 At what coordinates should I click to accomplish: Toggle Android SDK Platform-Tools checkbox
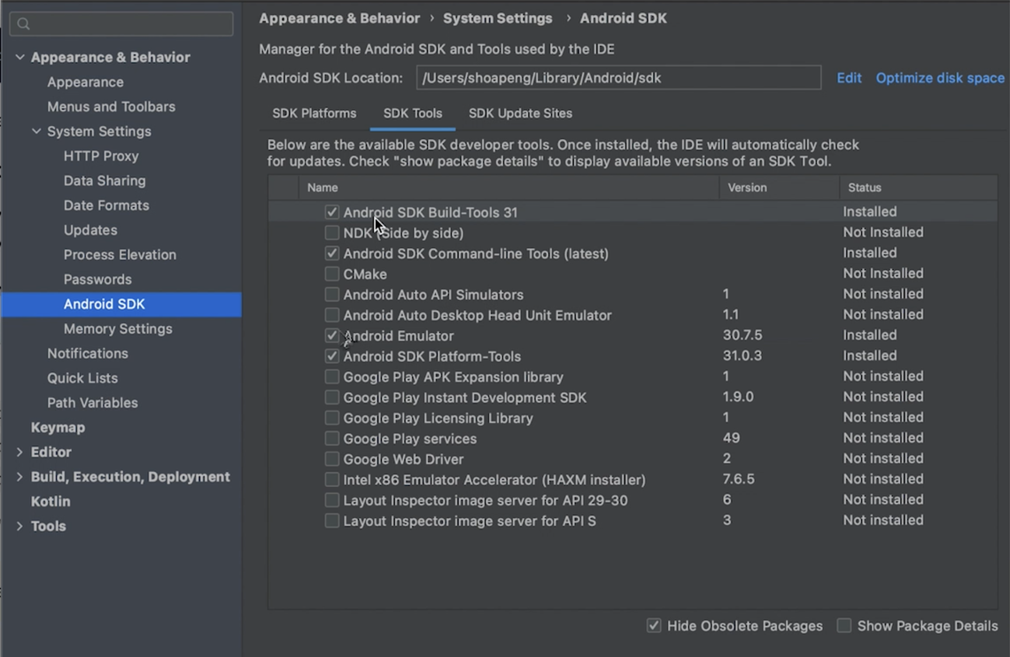coord(331,356)
